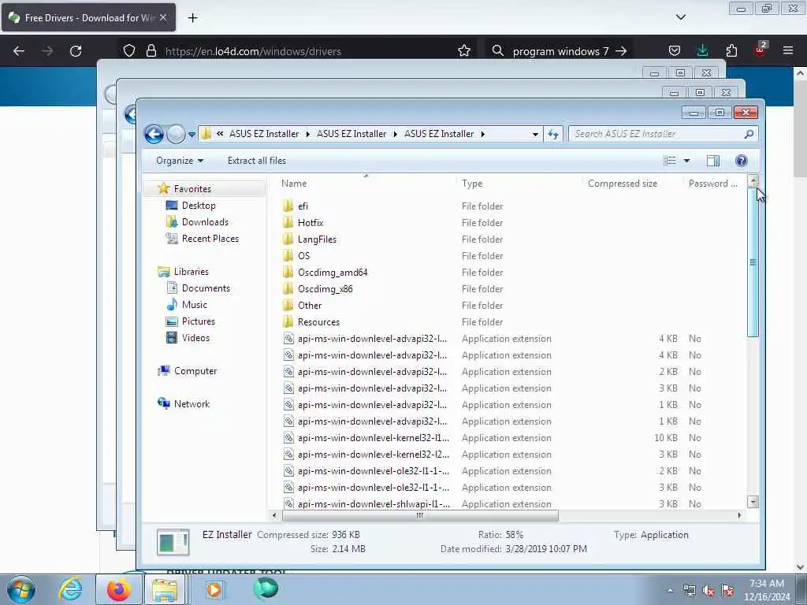Open Desktop in the navigation pane

(198, 206)
